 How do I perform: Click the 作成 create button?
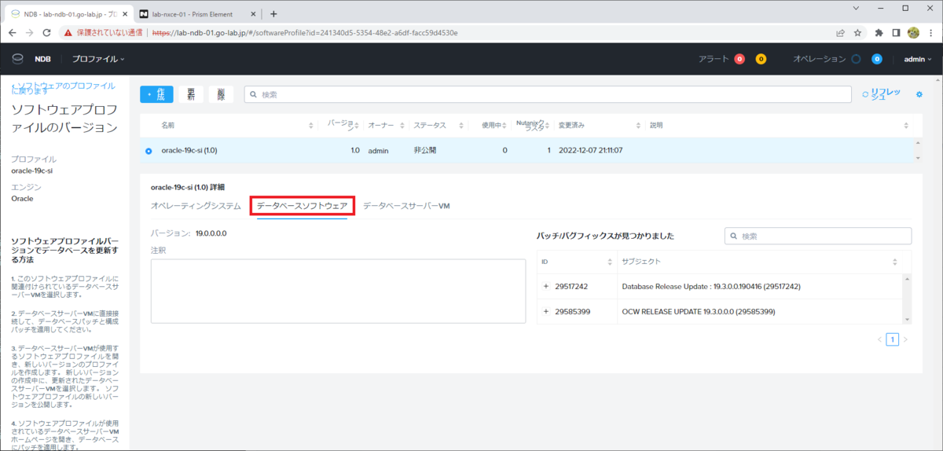point(156,94)
